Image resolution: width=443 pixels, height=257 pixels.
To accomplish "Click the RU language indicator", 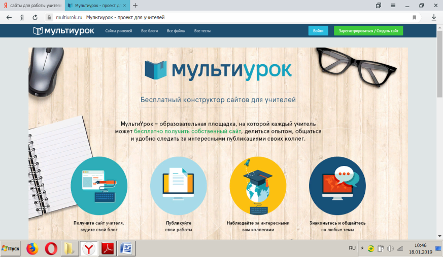I will [x=352, y=248].
